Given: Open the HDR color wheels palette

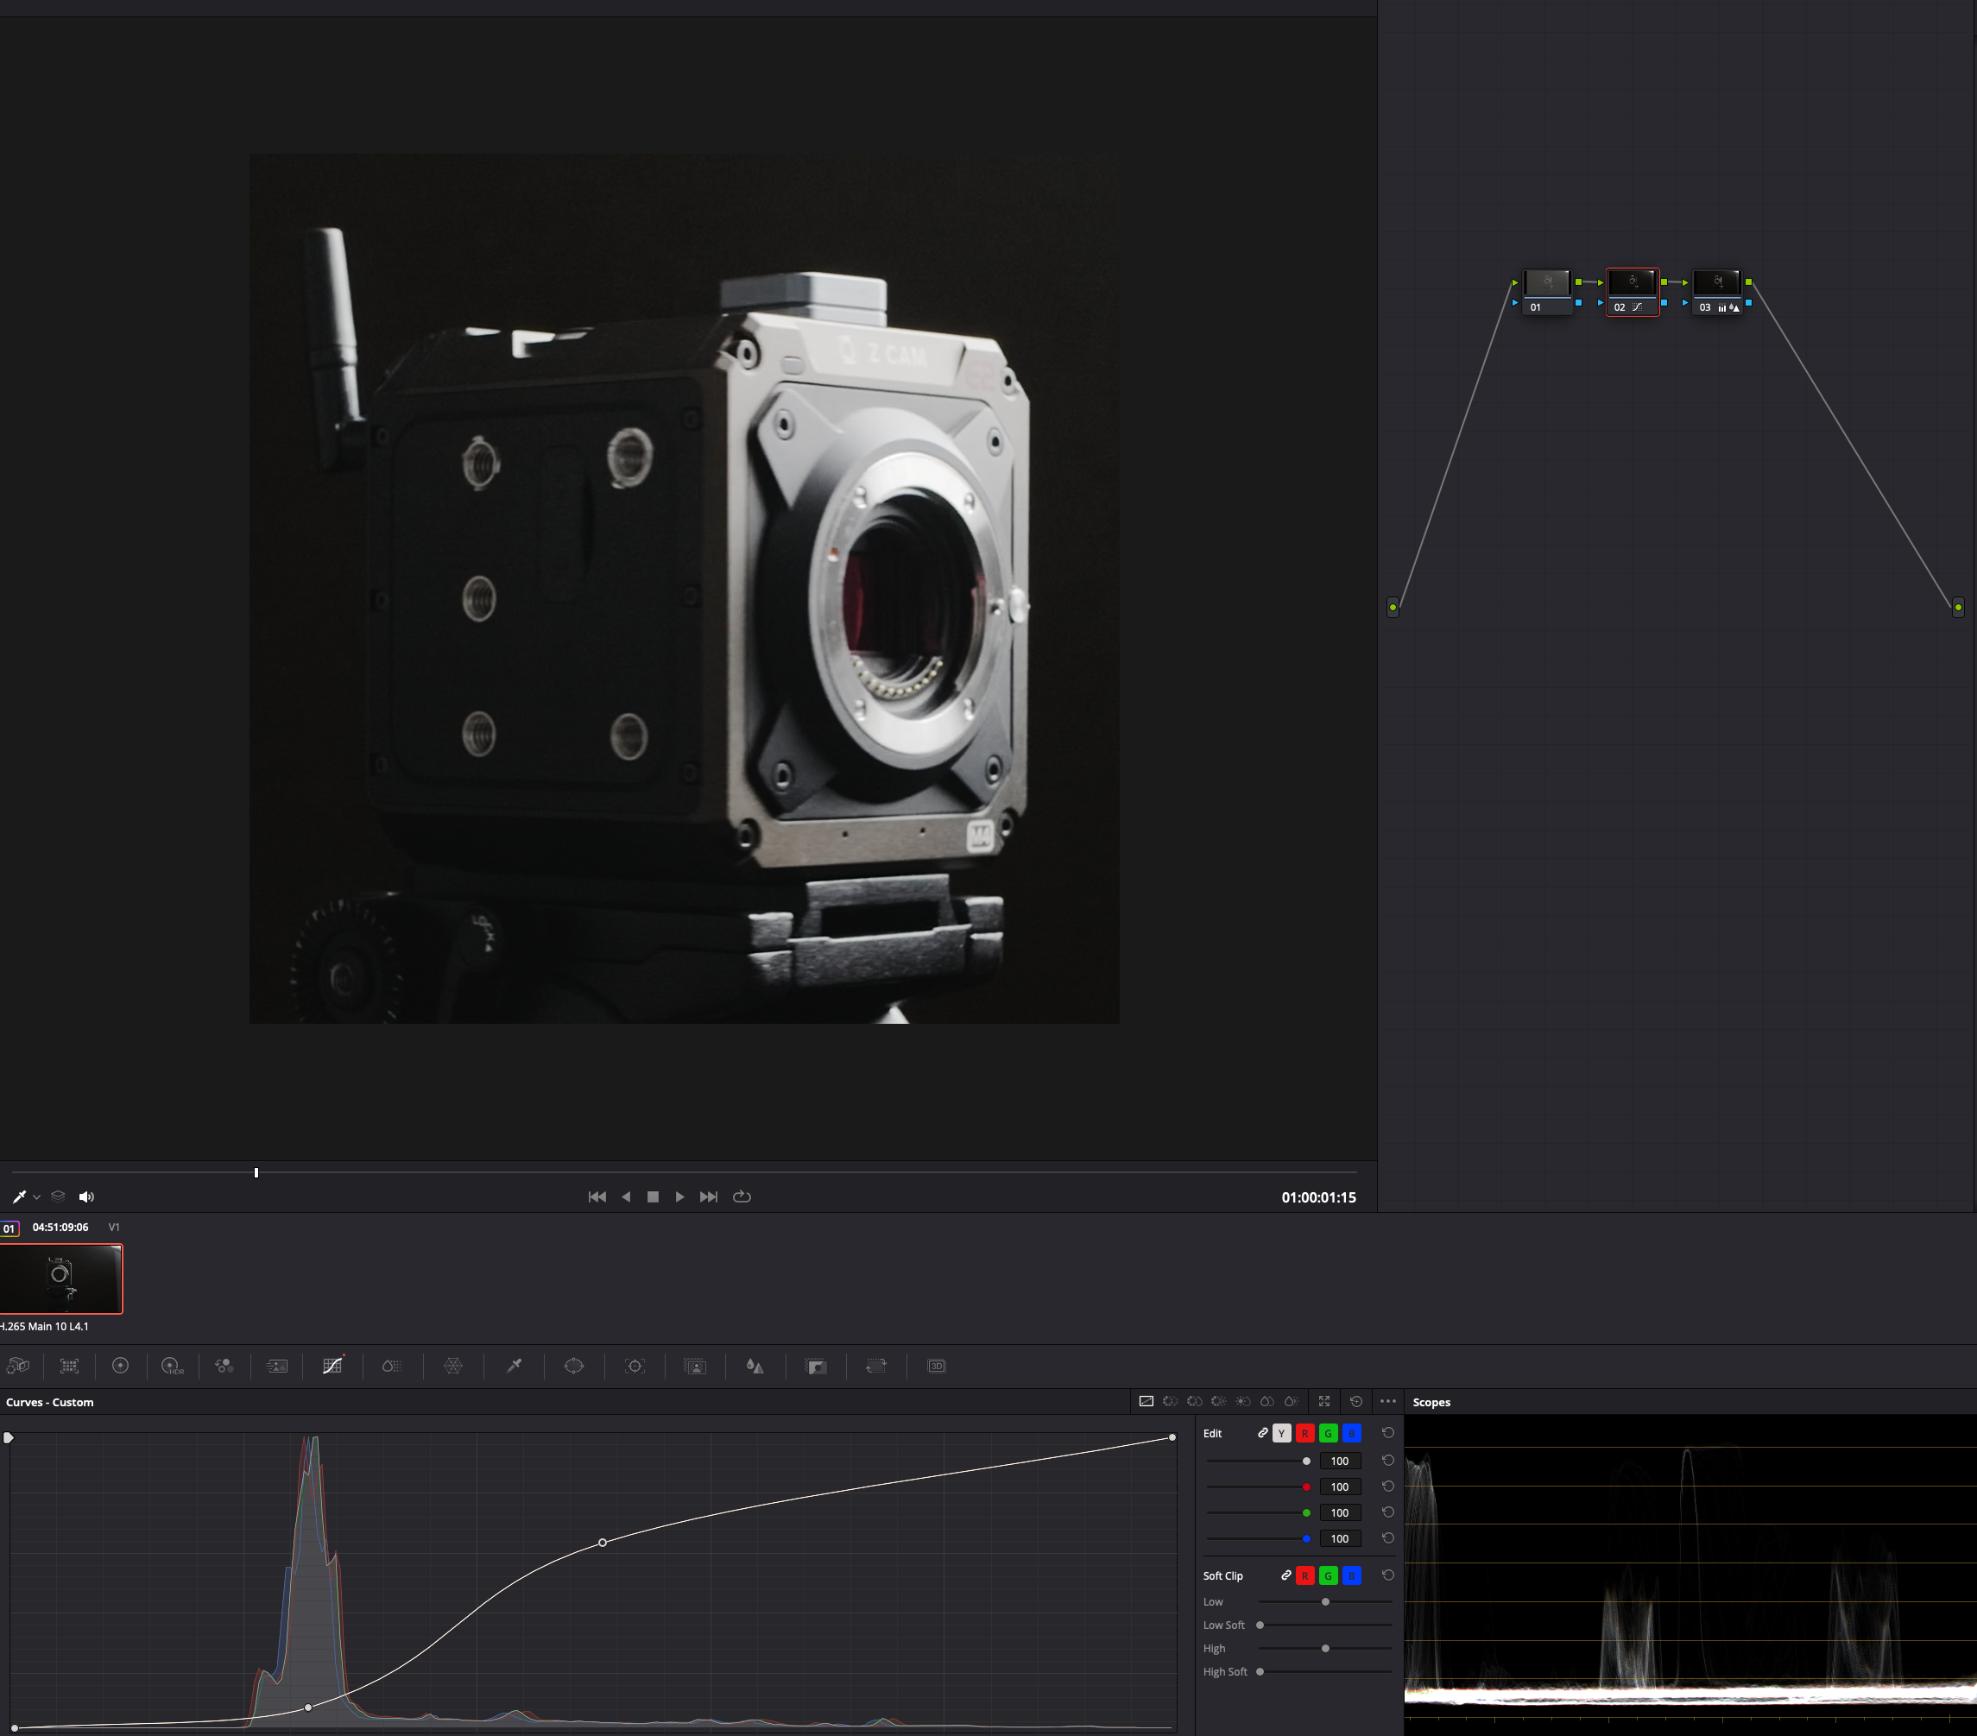Looking at the screenshot, I should [x=172, y=1366].
